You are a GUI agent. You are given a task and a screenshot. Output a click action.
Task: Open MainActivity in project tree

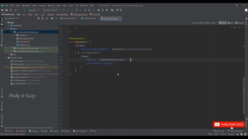click(23, 45)
